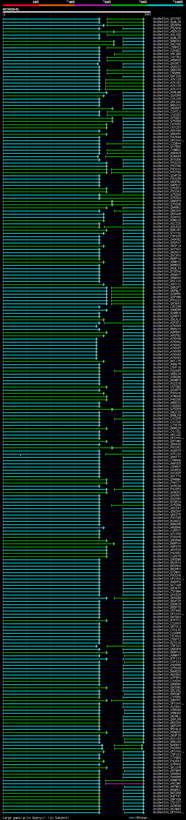Click hit label UniRef100_A9SYH4

[167, 131]
